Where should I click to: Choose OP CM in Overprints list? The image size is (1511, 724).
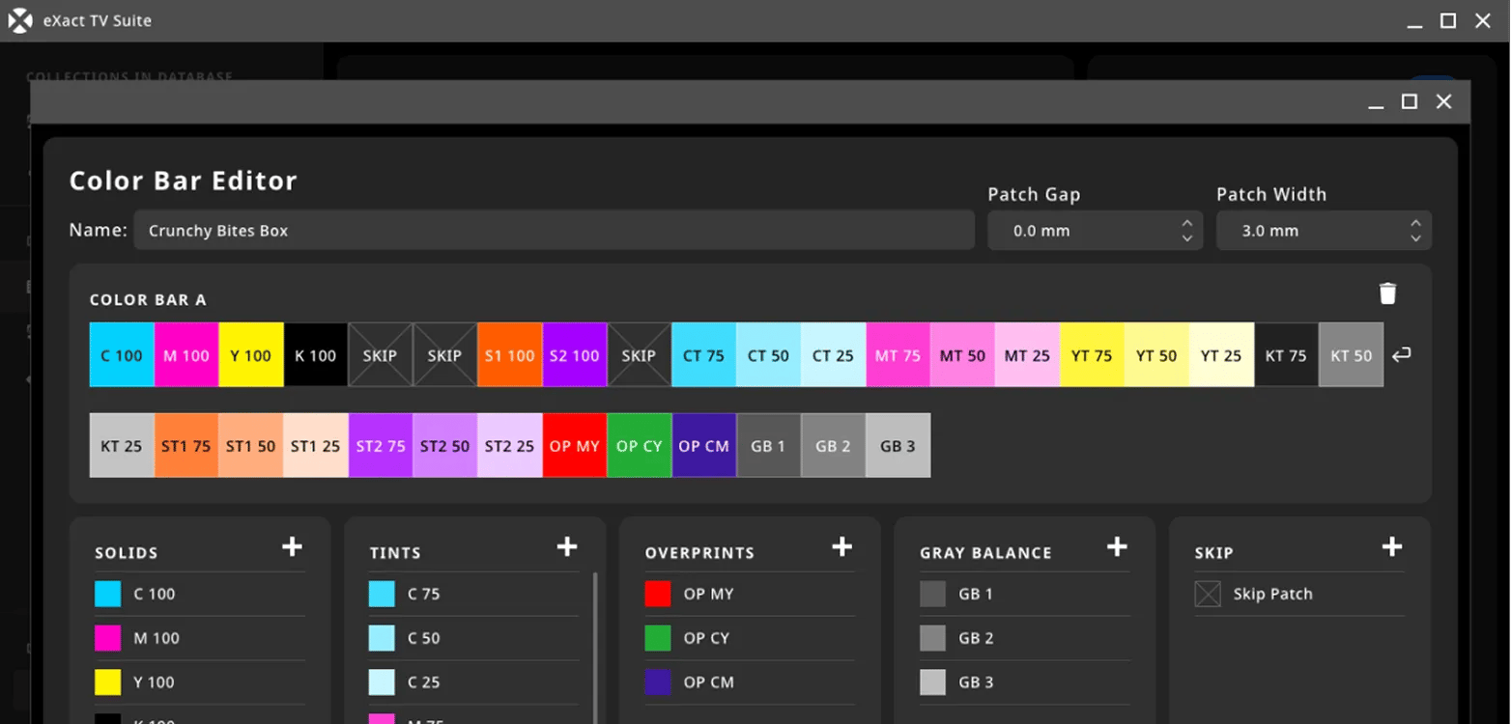tap(708, 682)
